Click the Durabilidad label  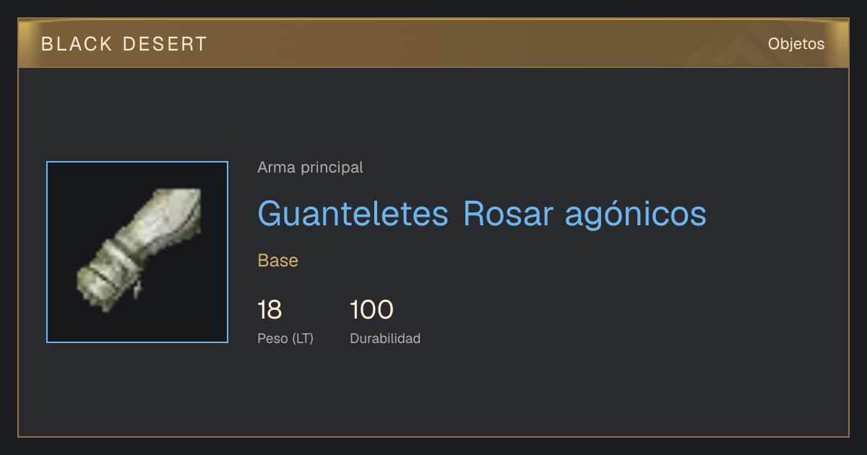click(385, 338)
